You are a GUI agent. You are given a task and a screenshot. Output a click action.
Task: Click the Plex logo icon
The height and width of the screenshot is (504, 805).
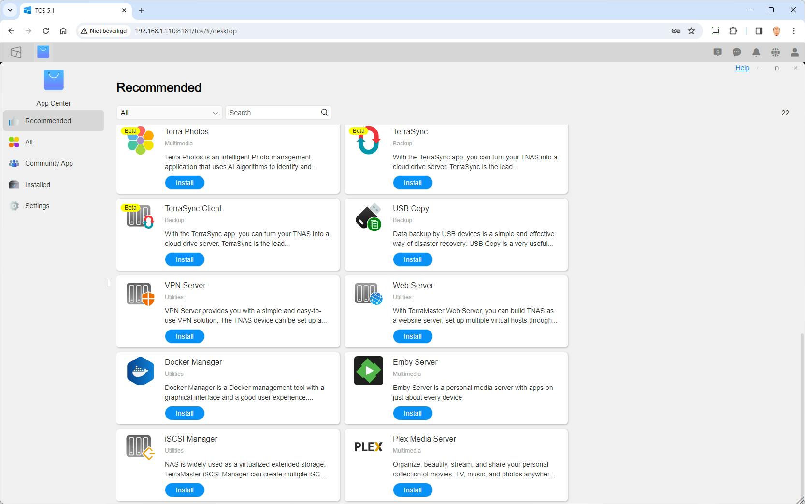[x=368, y=447]
